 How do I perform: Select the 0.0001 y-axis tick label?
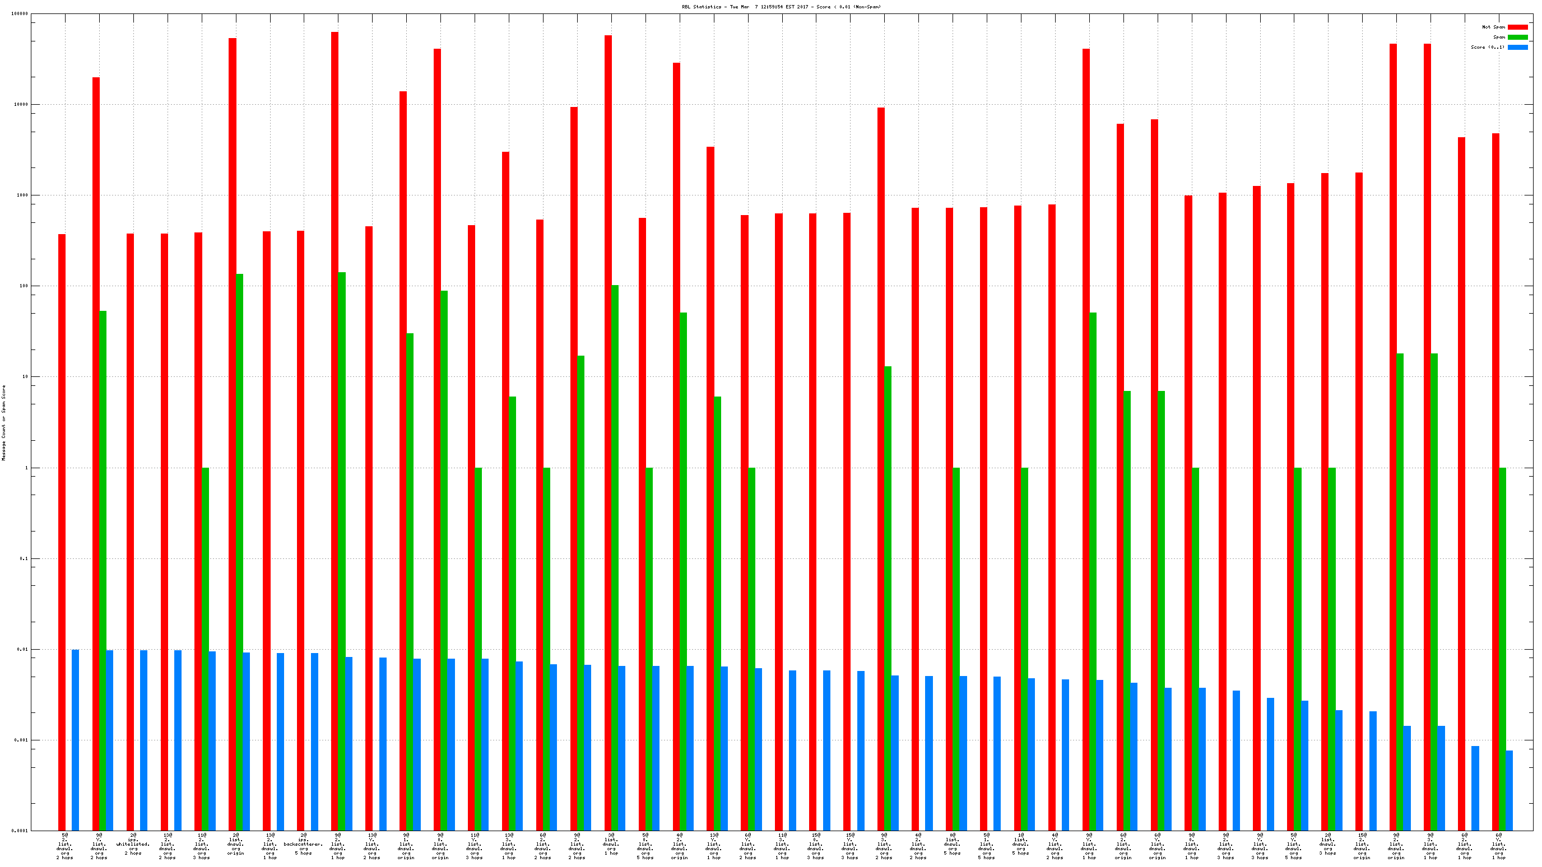[x=20, y=831]
